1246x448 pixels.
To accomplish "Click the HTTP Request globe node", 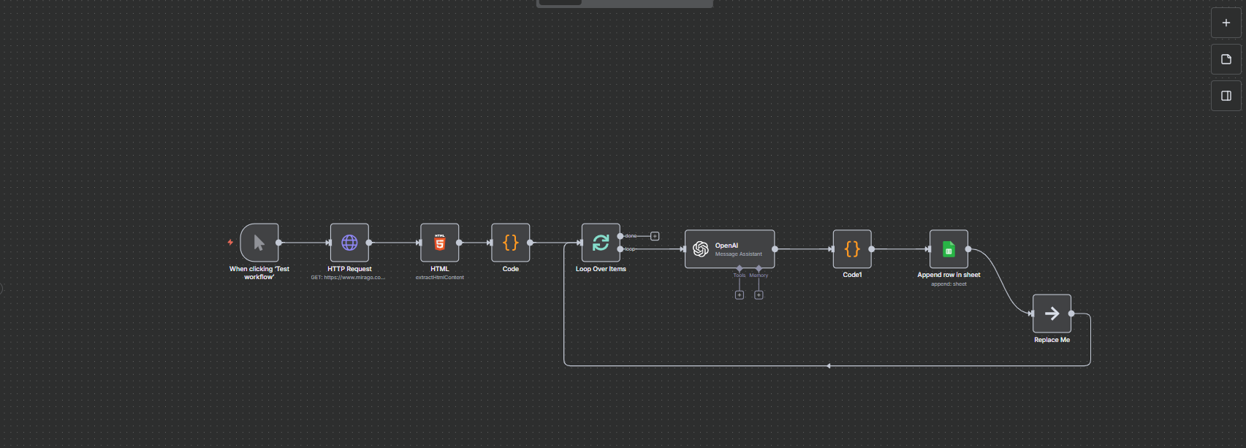I will [349, 243].
